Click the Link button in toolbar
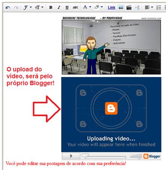This screenshot has width=166, height=170. pyautogui.click(x=112, y=8)
